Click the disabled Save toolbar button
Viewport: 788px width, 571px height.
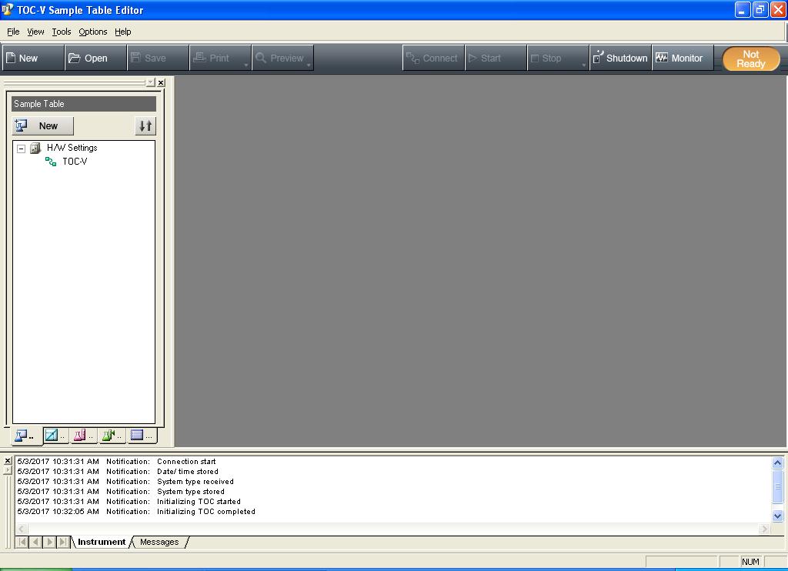point(158,58)
